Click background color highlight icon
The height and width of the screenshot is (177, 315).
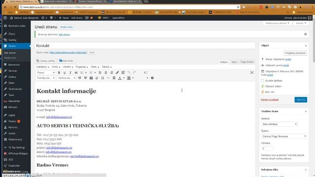pos(129,78)
